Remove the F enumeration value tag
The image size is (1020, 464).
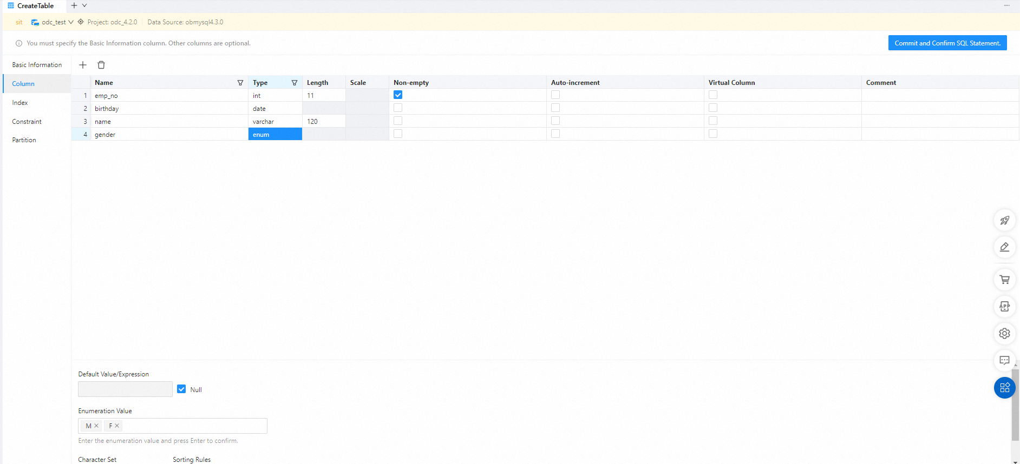[117, 426]
